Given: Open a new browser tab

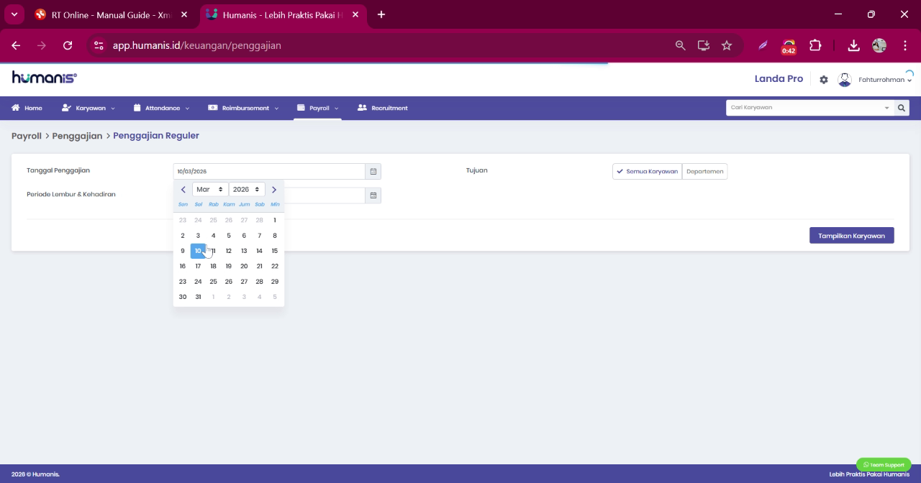Looking at the screenshot, I should pos(381,14).
